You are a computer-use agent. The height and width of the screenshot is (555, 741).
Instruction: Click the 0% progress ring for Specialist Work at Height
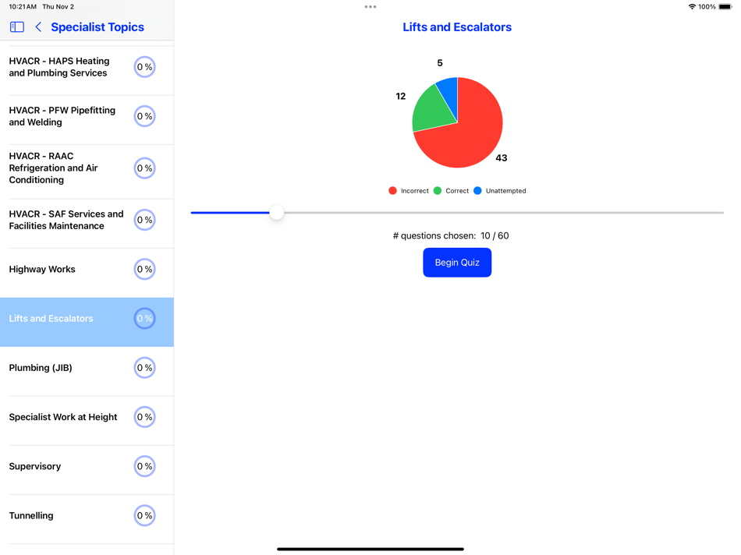[x=144, y=417]
